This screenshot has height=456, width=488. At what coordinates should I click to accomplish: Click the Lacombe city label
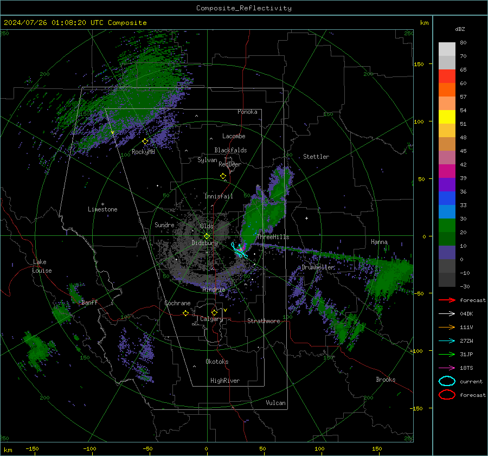tap(234, 136)
